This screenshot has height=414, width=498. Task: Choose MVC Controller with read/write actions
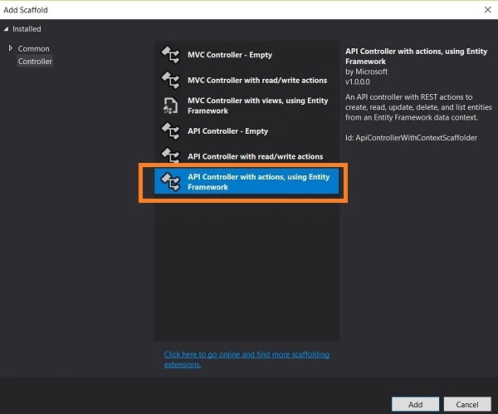(x=247, y=80)
